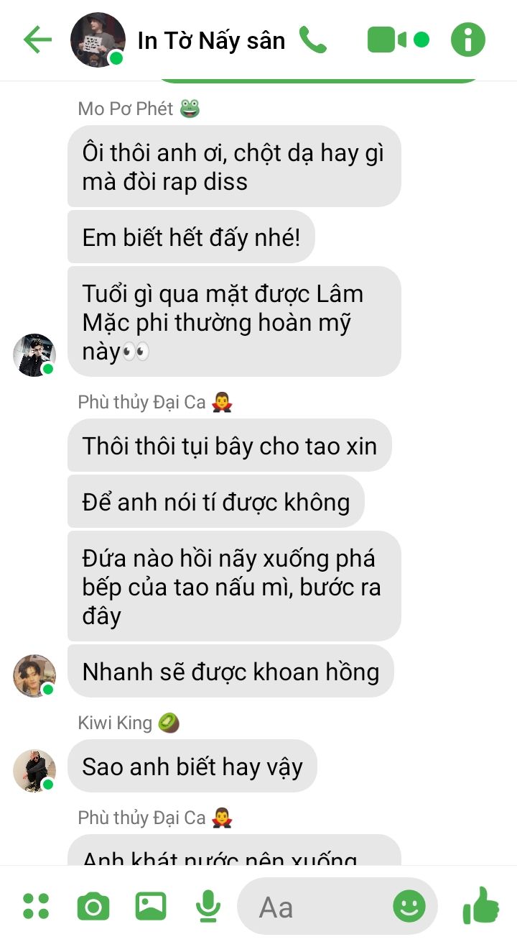
Task: Go back using the green arrow
Action: point(37,40)
